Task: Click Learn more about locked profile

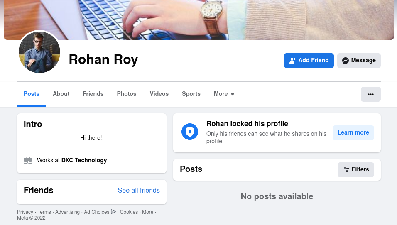Action: point(353,132)
